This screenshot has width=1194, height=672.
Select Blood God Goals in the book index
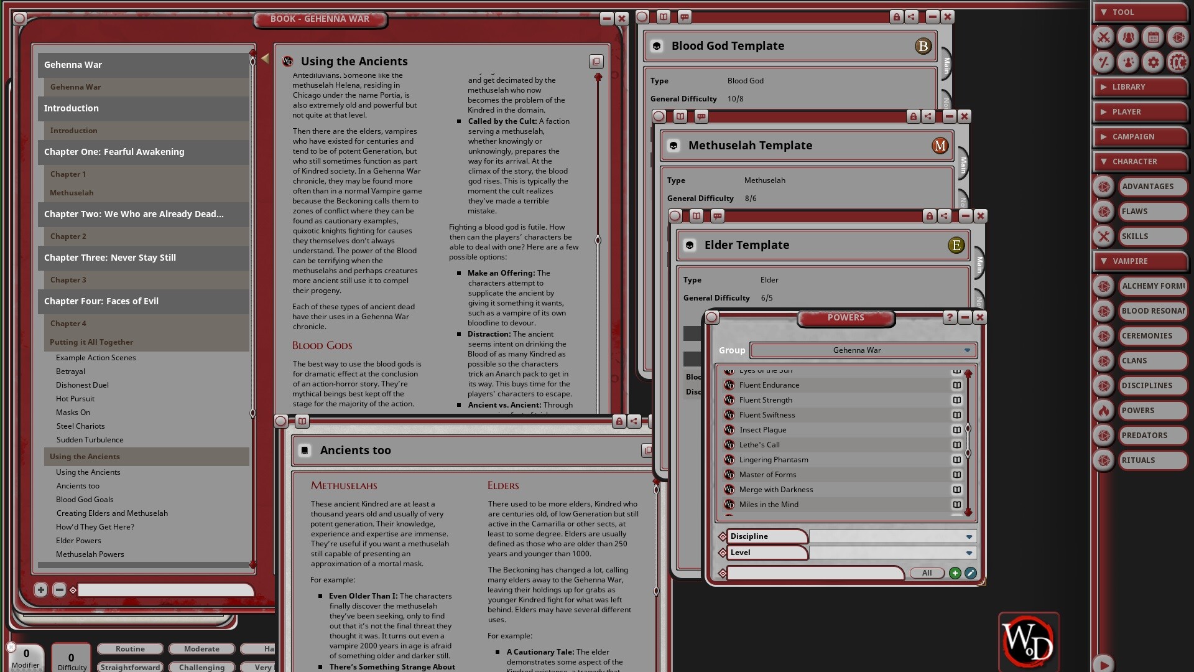85,499
